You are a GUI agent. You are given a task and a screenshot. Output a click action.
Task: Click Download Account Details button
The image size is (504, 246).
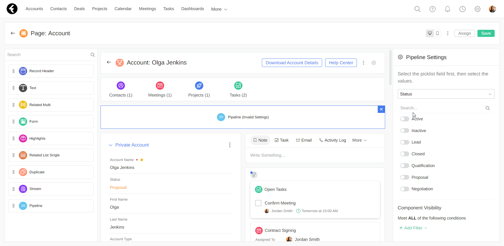coord(292,63)
